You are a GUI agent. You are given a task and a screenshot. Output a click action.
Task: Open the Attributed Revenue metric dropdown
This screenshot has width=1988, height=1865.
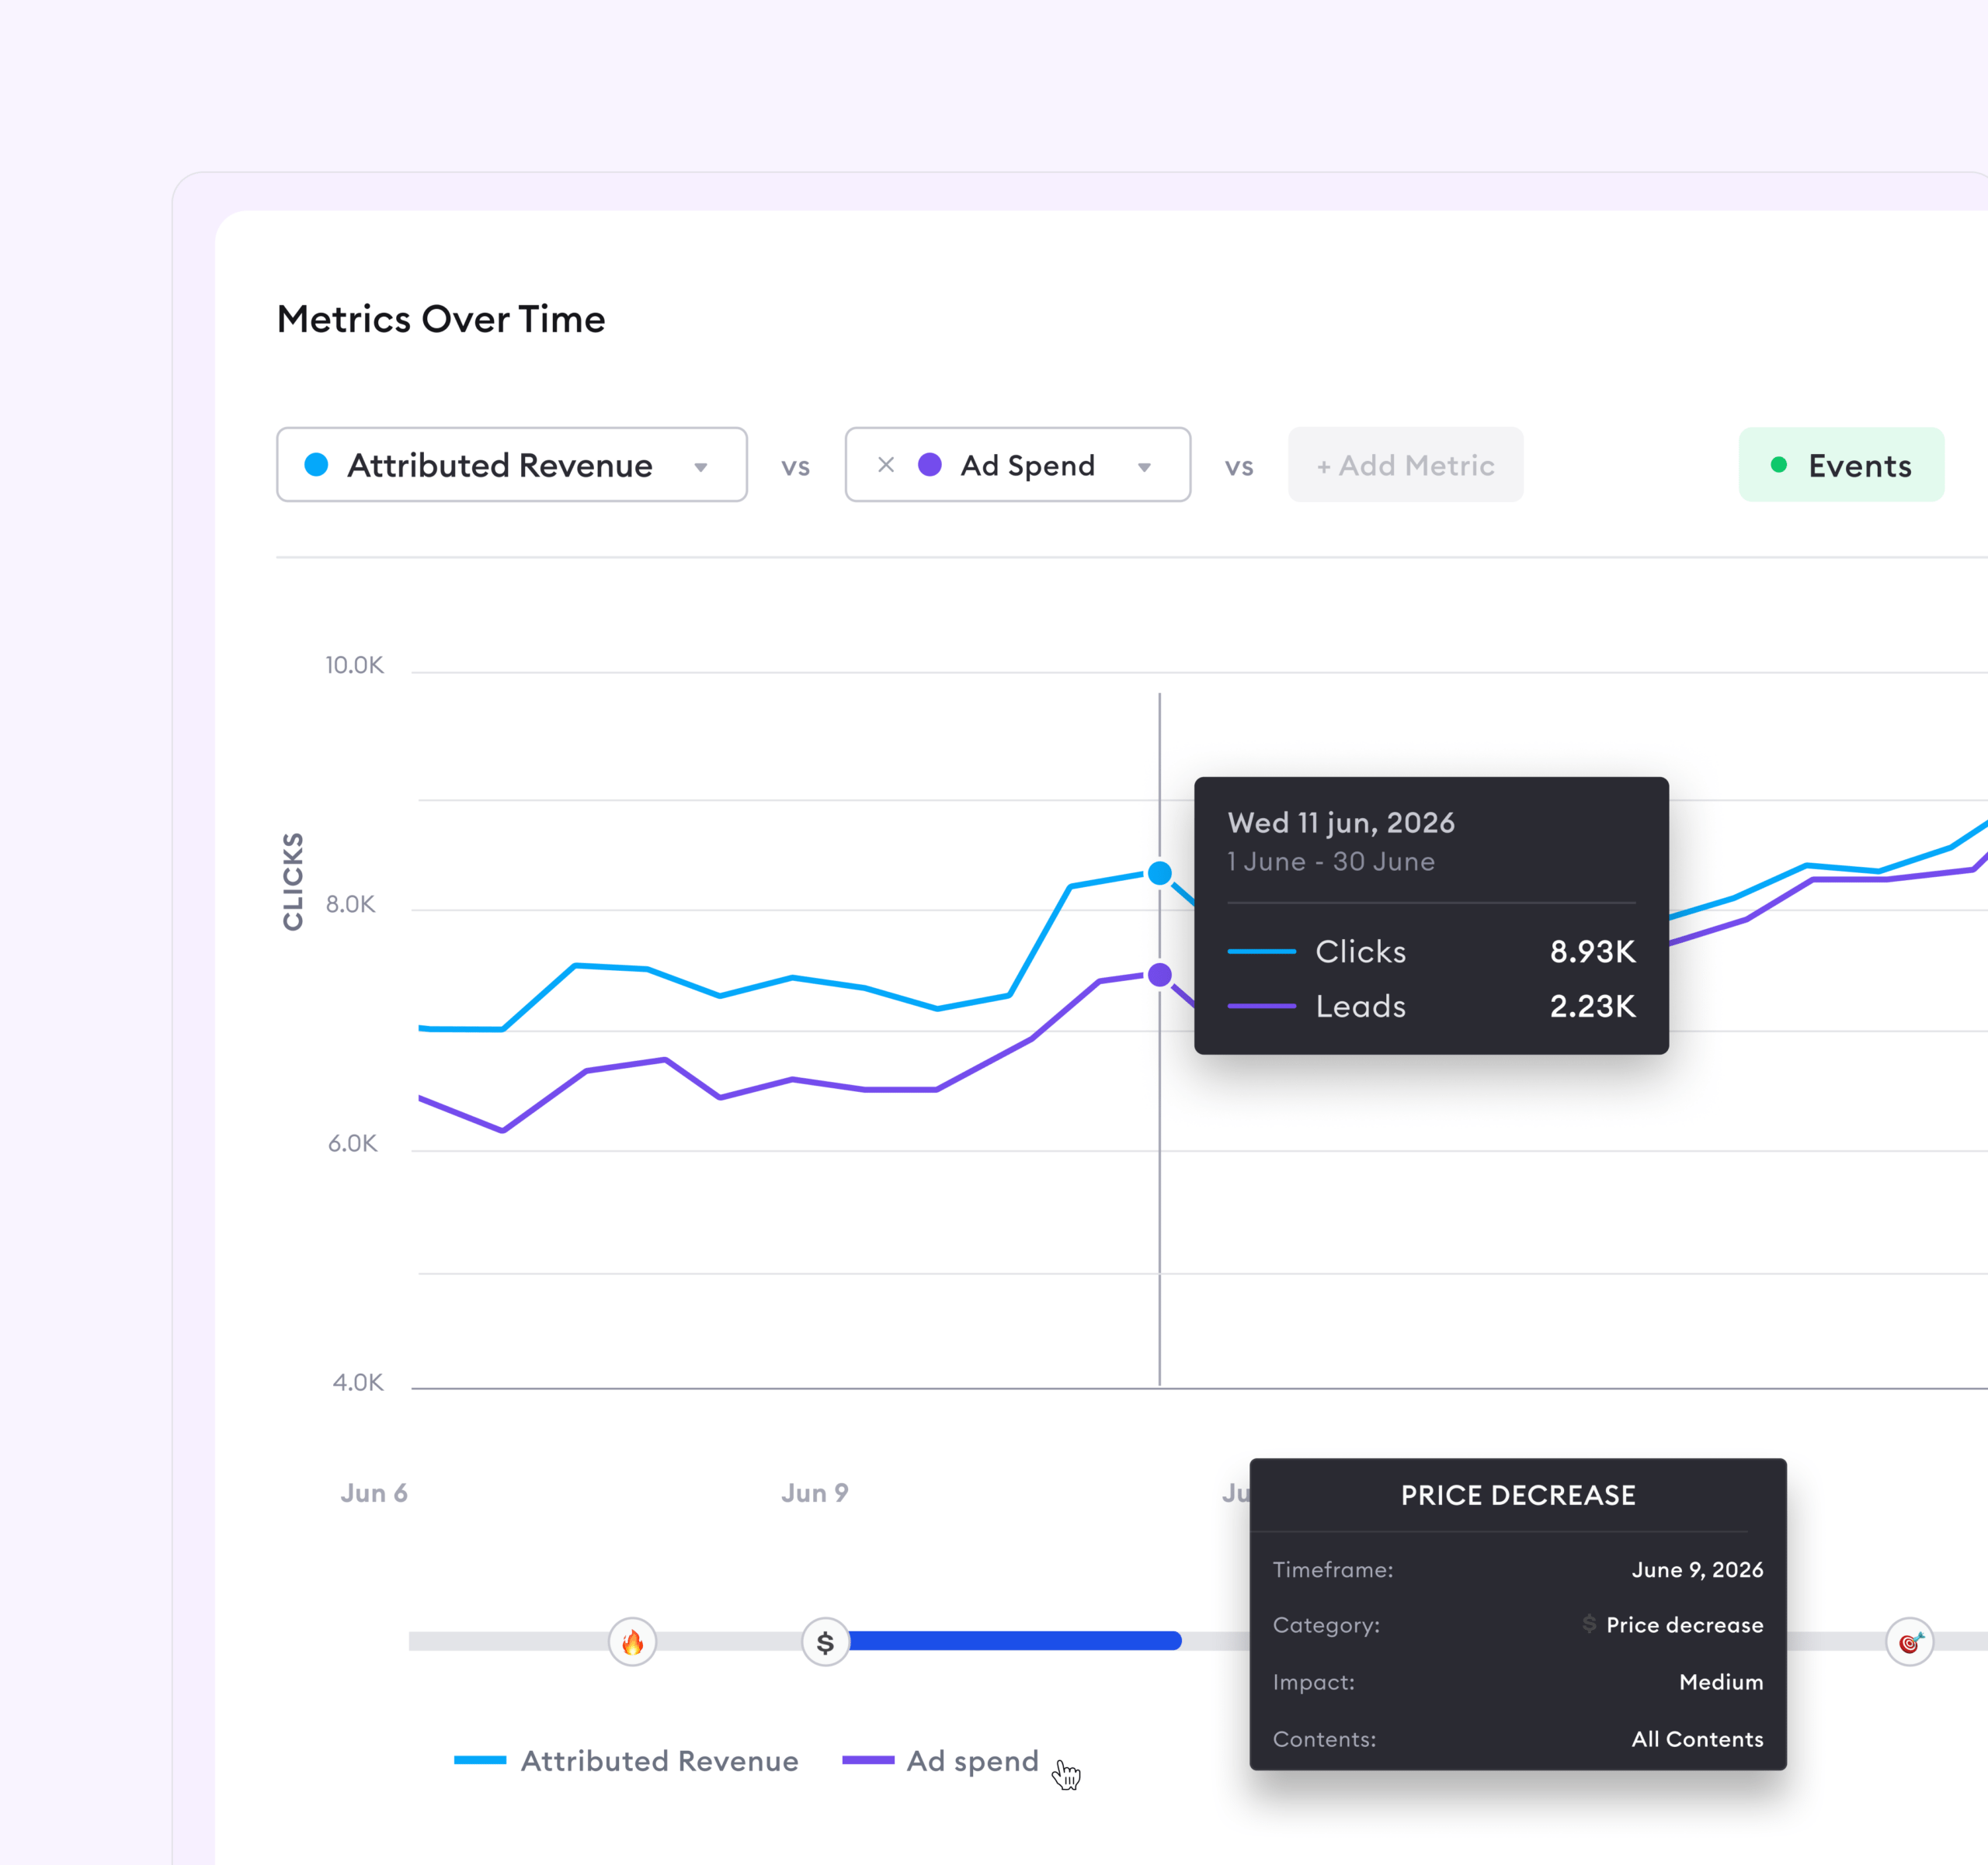point(511,465)
